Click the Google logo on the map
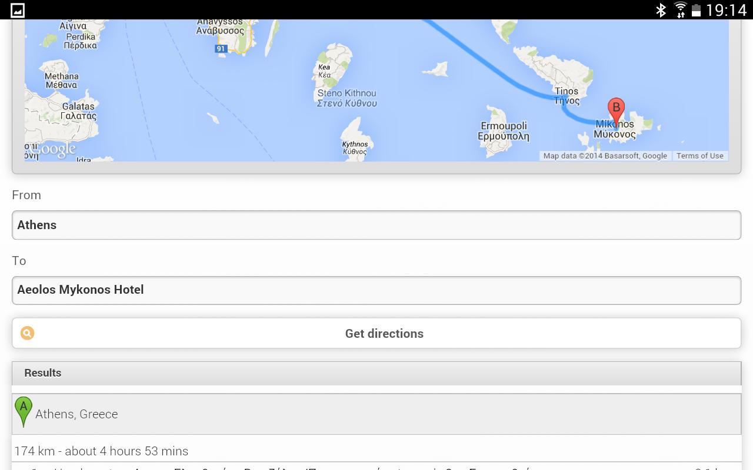 point(53,149)
